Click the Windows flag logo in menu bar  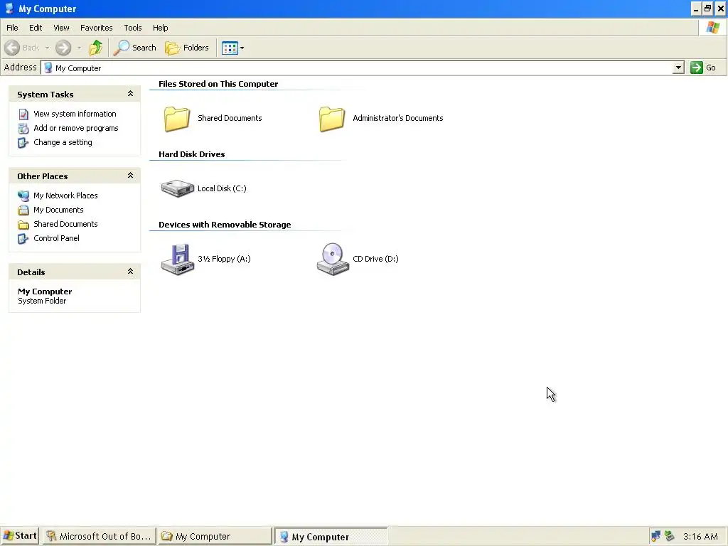click(x=712, y=28)
